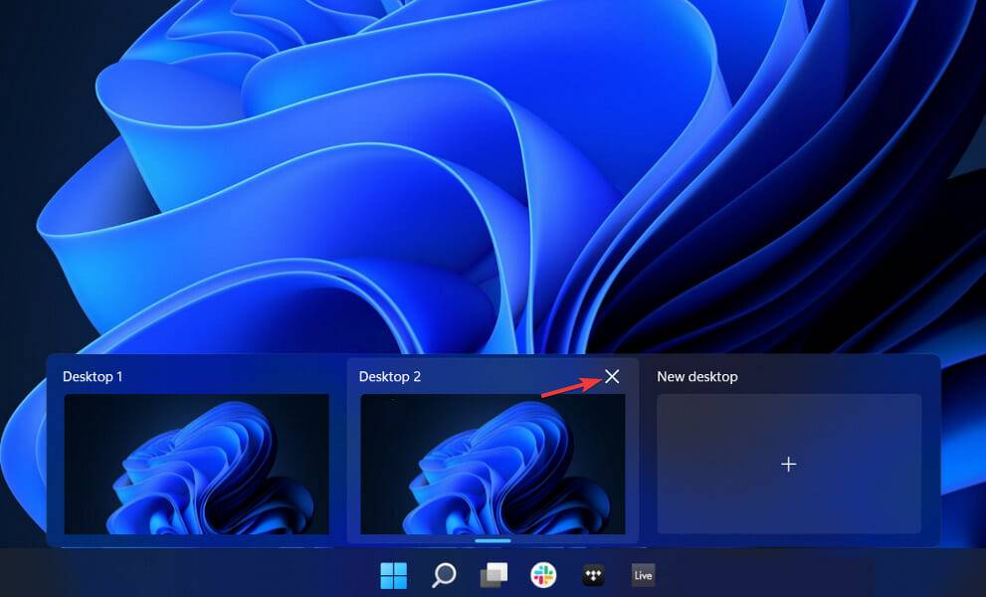Launch Slack from the taskbar

[543, 575]
